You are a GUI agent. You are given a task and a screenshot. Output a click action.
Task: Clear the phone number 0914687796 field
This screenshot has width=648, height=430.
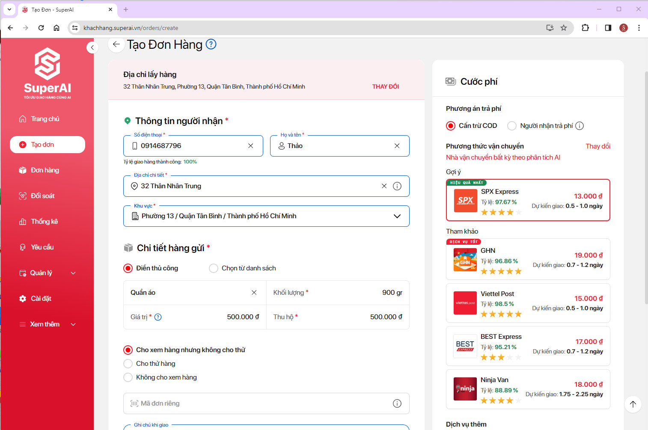click(x=250, y=146)
